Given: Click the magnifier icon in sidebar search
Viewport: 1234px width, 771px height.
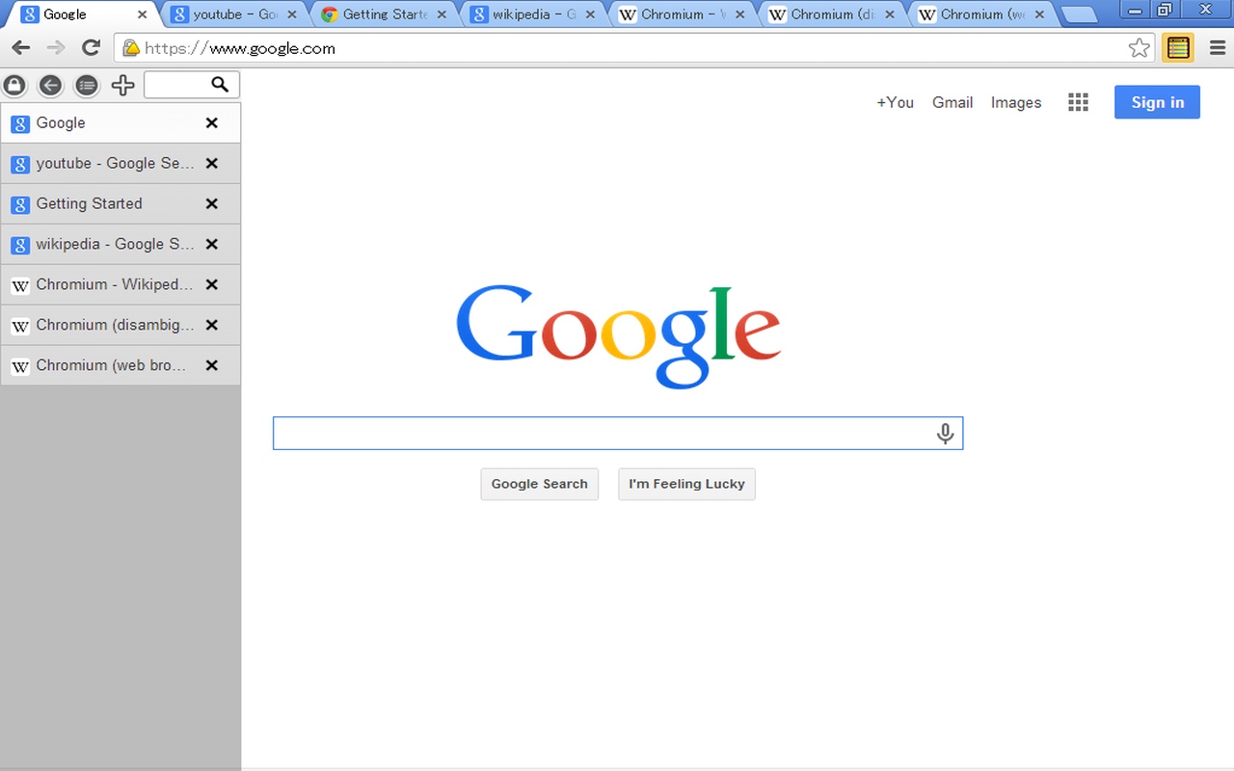Looking at the screenshot, I should (x=220, y=85).
